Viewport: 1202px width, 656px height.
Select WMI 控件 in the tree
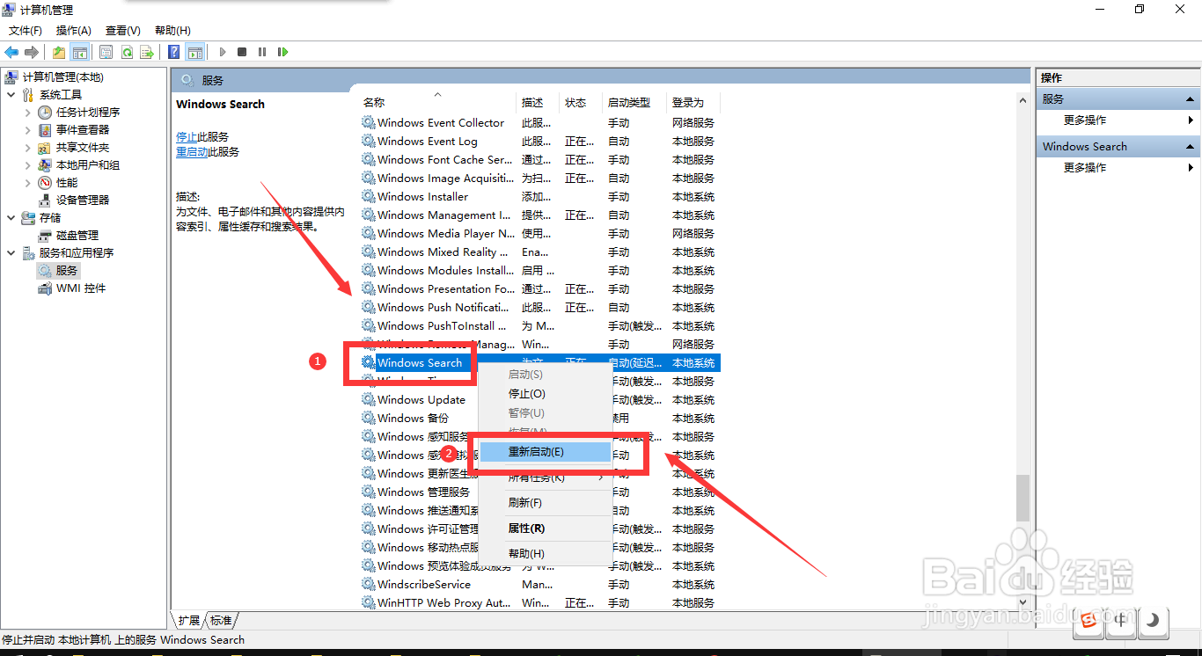tap(81, 288)
